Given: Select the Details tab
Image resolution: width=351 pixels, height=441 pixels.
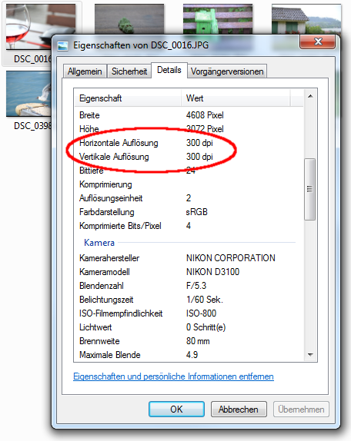Looking at the screenshot, I should point(169,70).
